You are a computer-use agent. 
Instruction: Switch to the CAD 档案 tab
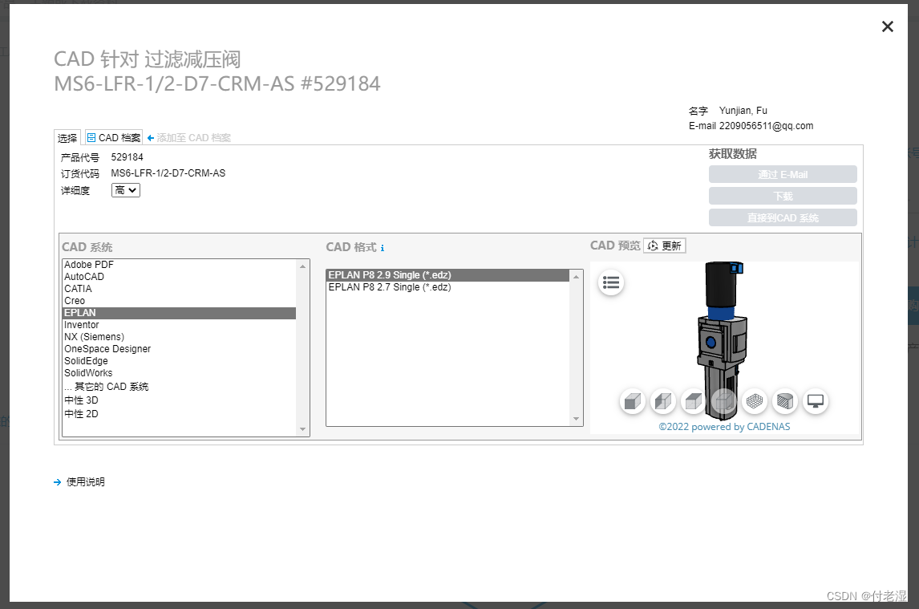[113, 137]
